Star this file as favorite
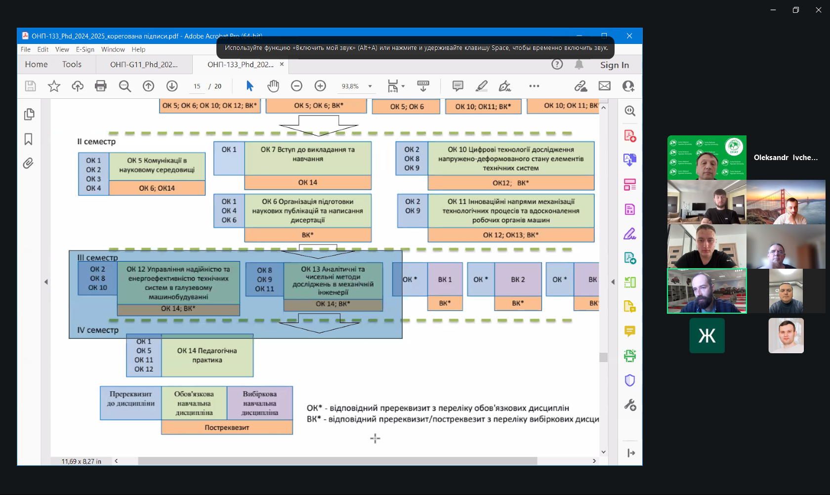 point(54,86)
